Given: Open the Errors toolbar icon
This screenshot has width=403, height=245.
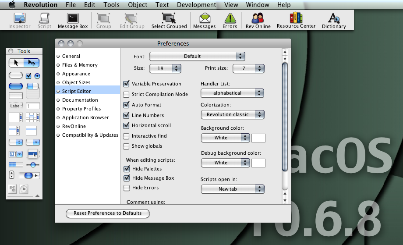Looking at the screenshot, I should [x=230, y=20].
